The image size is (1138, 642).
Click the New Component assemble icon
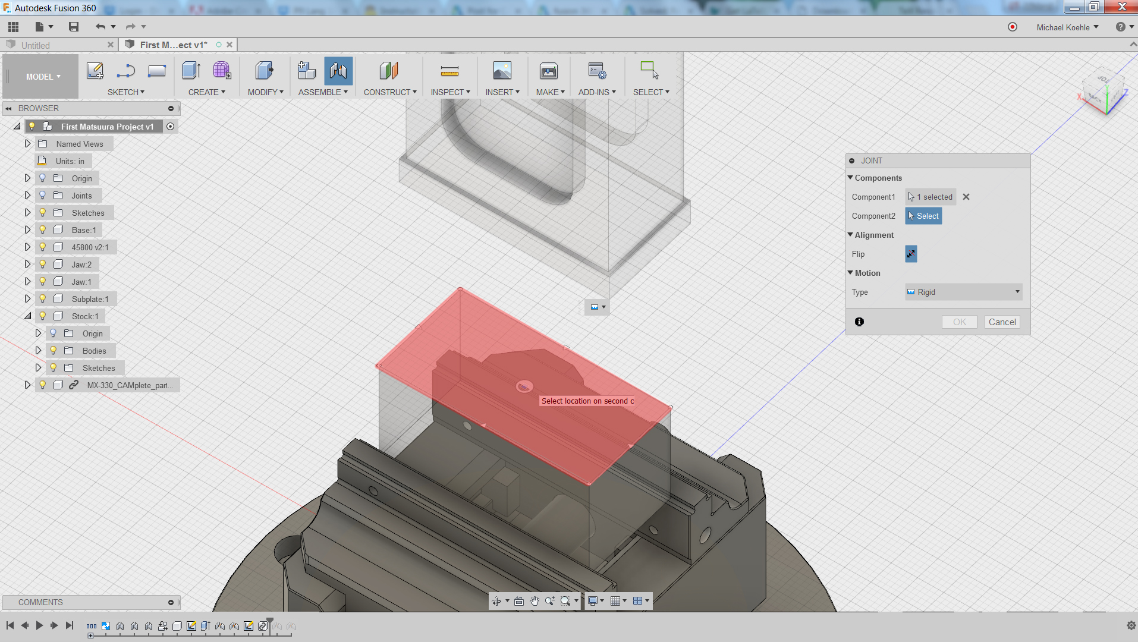coord(307,71)
